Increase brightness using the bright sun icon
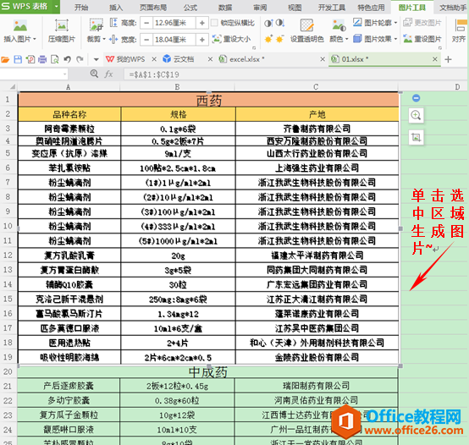This screenshot has width=469, height=445. 268,39
